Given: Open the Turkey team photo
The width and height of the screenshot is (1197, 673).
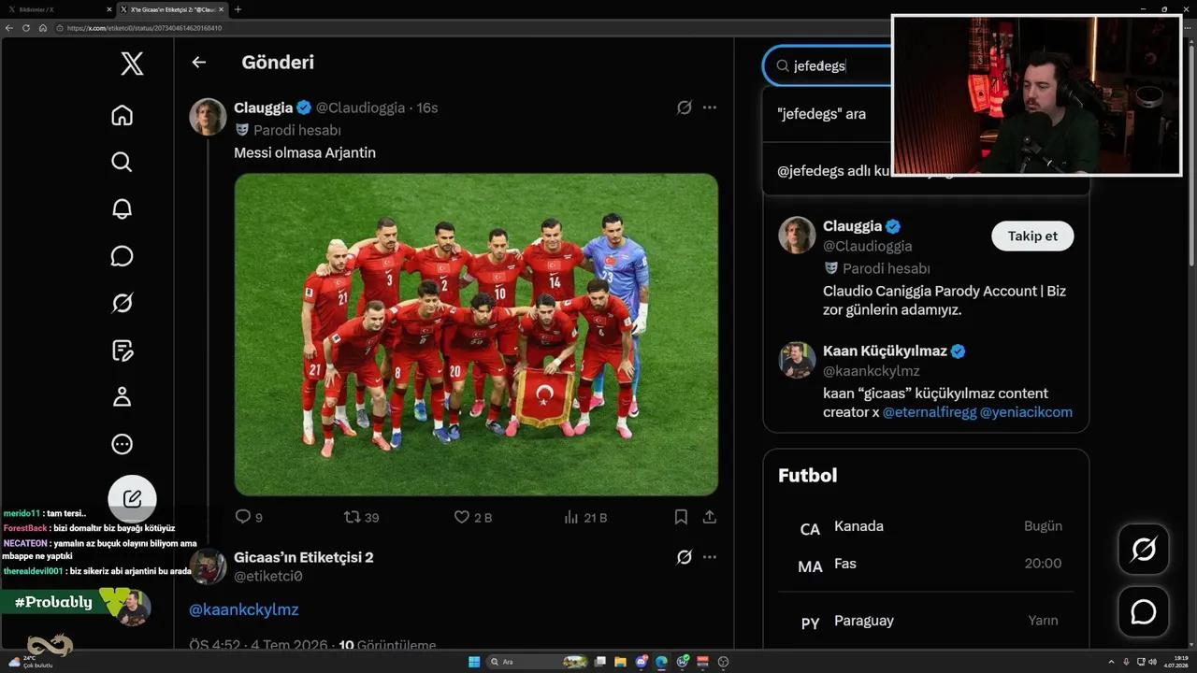Looking at the screenshot, I should pyautogui.click(x=476, y=334).
